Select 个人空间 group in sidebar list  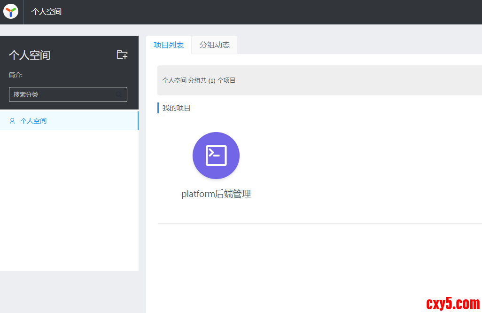click(x=33, y=121)
